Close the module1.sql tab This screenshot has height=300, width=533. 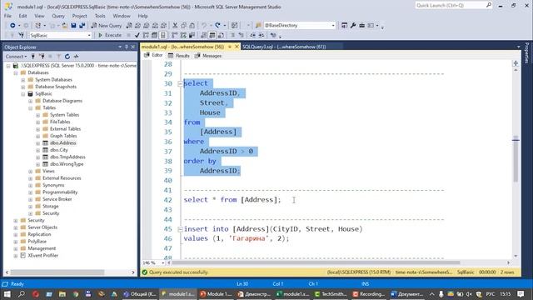tap(237, 47)
